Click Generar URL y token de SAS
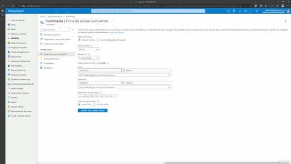Image resolution: width=291 pixels, height=164 pixels. (x=93, y=110)
